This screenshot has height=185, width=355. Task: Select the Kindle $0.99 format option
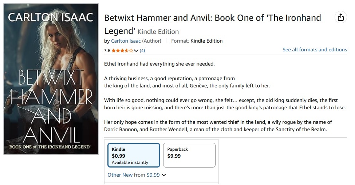134,156
